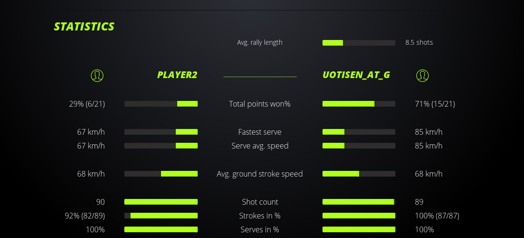This screenshot has height=238, width=524.
Task: Click the 8.5 shots rally value
Action: click(x=419, y=42)
